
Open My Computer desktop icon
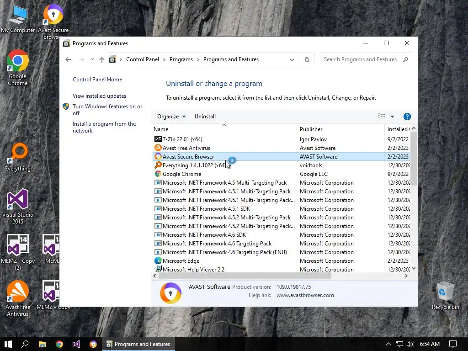(18, 19)
